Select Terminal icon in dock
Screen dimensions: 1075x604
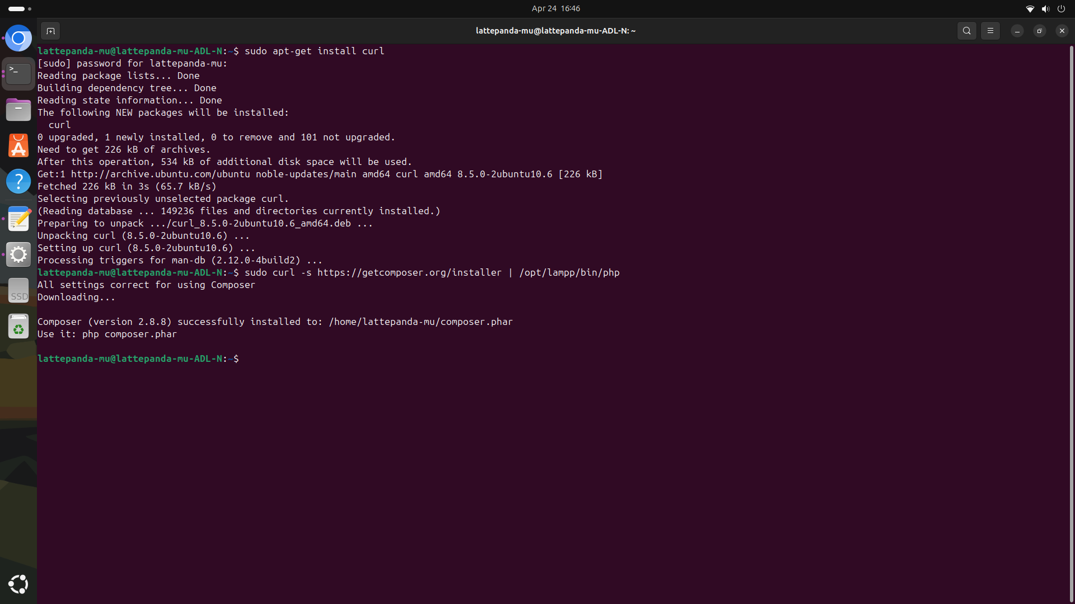click(x=18, y=74)
